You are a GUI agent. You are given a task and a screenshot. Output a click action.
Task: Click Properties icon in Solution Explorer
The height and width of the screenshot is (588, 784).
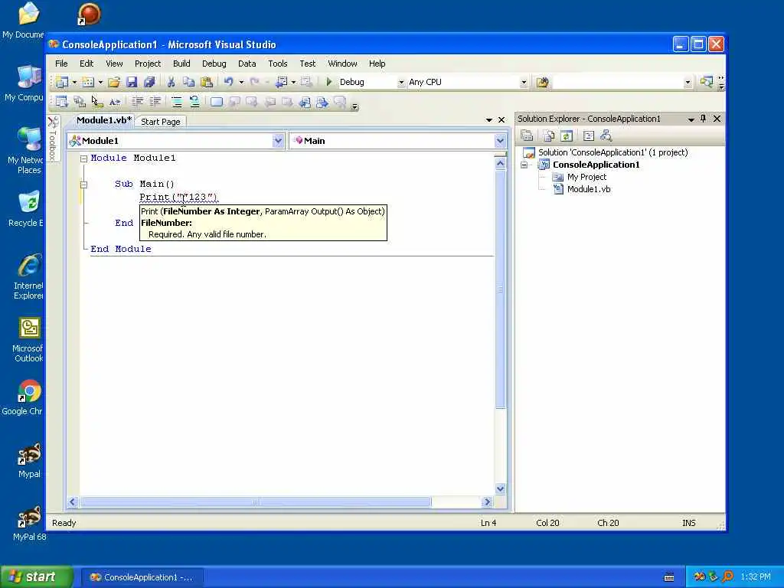click(x=527, y=136)
